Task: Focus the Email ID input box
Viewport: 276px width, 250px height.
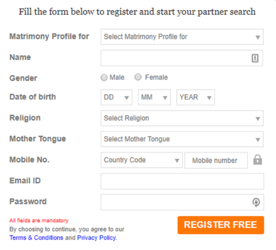Action: coord(182,181)
